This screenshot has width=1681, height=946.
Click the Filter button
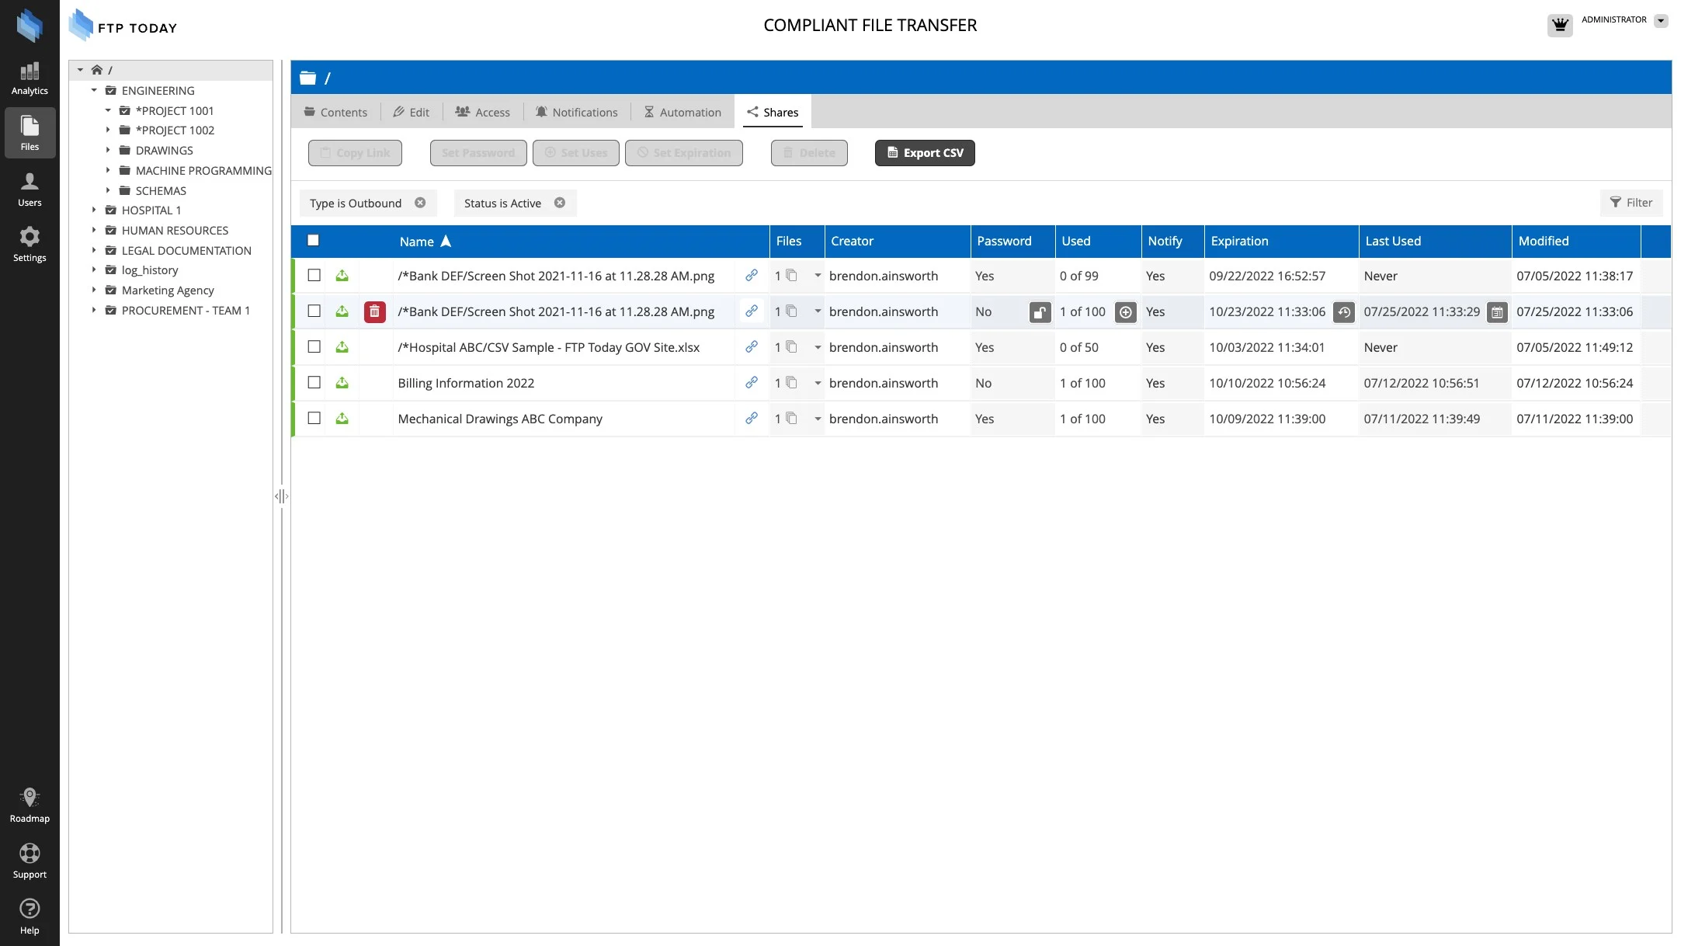pos(1631,203)
